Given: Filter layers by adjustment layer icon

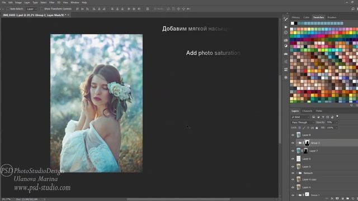Looking at the screenshot, I should [318, 117].
